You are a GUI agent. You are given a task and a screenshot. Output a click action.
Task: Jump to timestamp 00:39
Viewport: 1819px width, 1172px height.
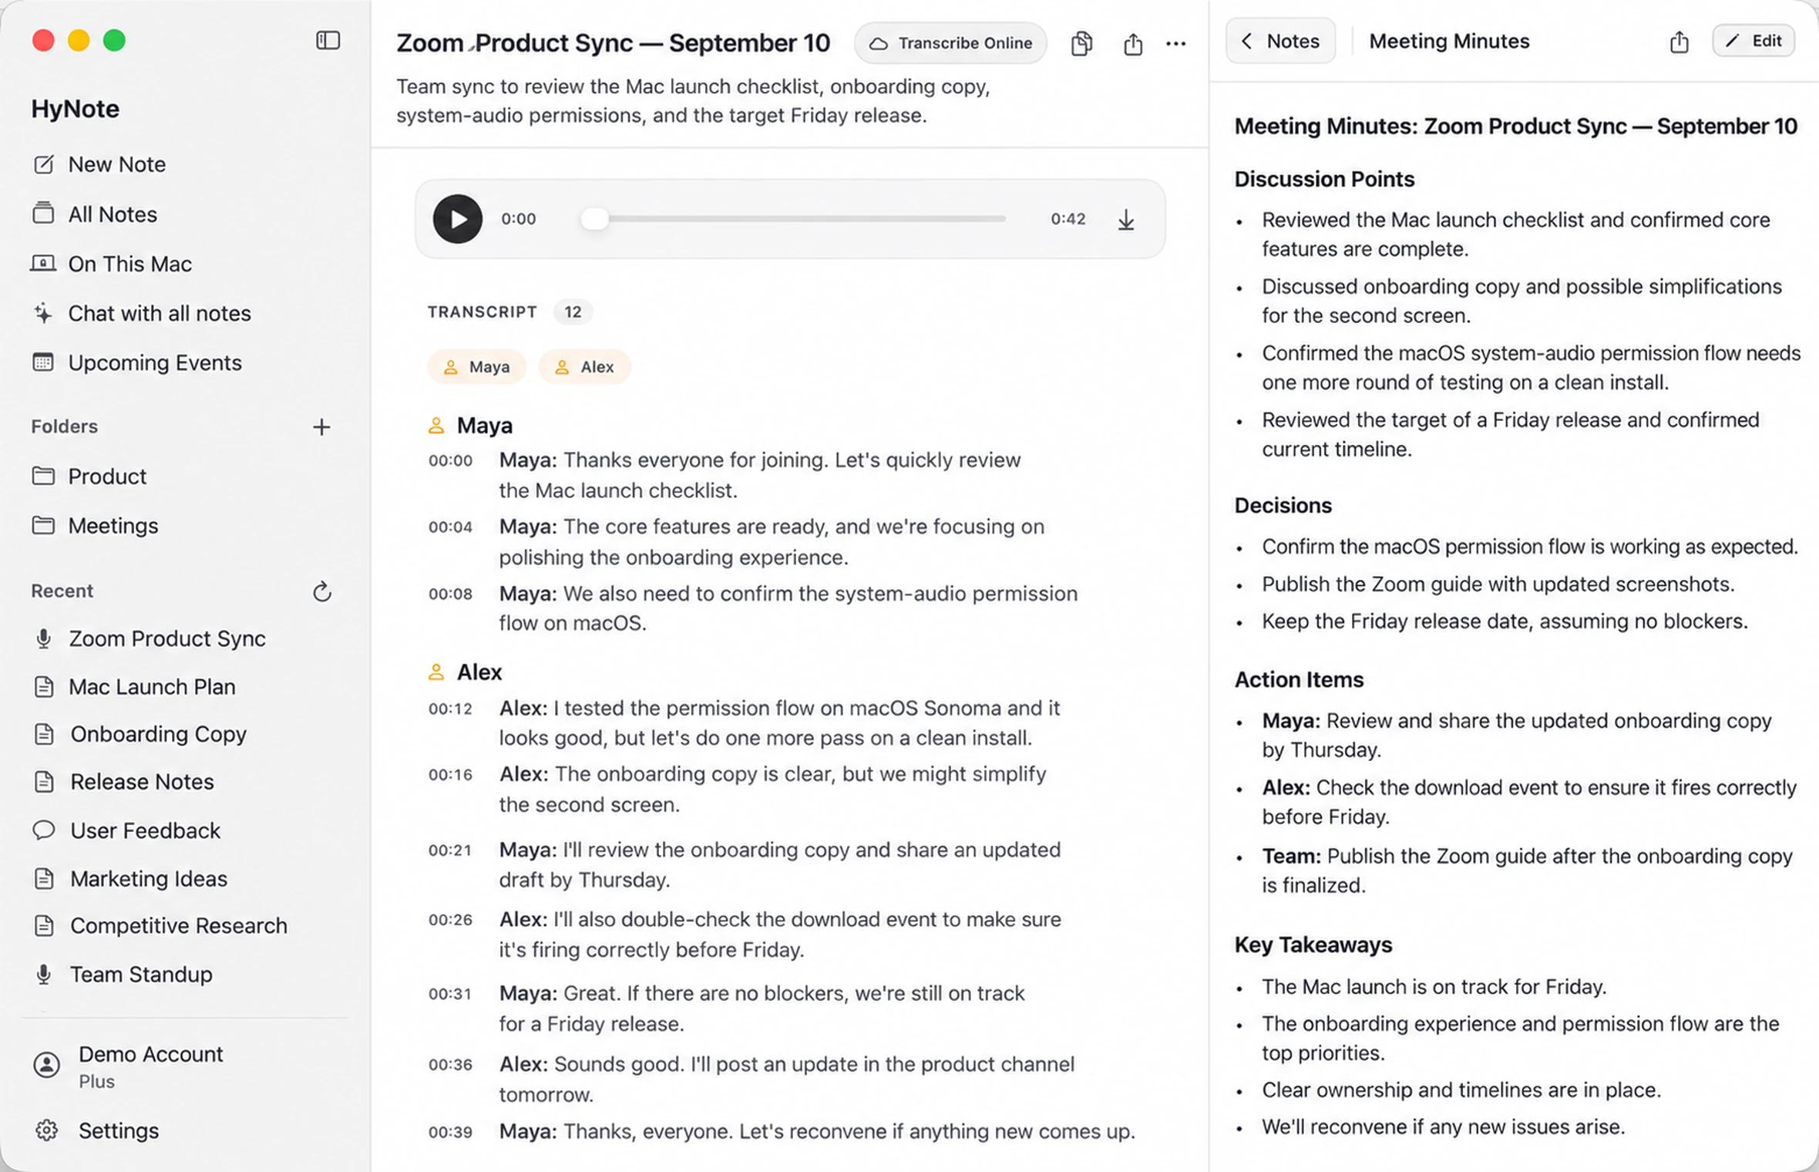451,1132
